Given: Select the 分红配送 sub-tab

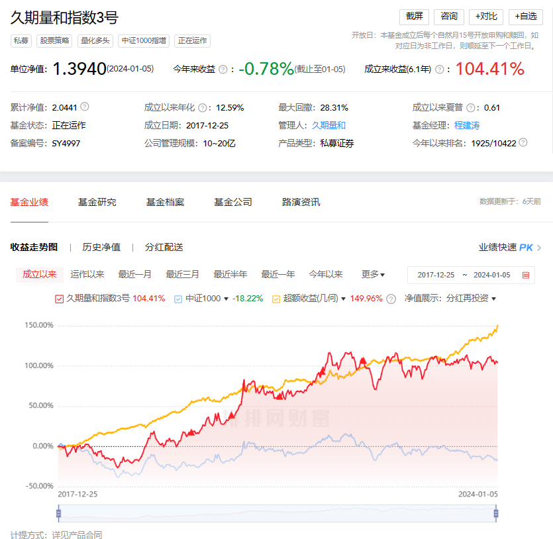Looking at the screenshot, I should tap(164, 247).
